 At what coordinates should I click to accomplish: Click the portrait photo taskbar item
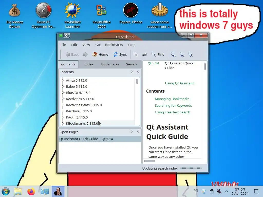click(58, 191)
